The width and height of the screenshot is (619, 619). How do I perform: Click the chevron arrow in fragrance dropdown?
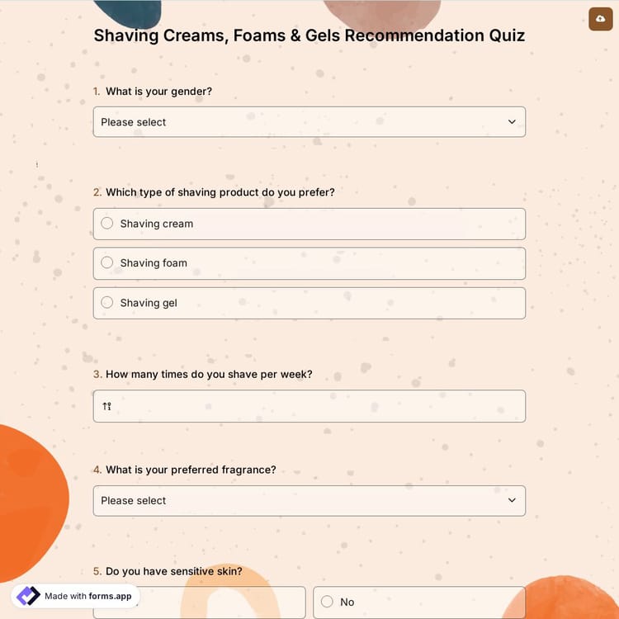(x=512, y=501)
